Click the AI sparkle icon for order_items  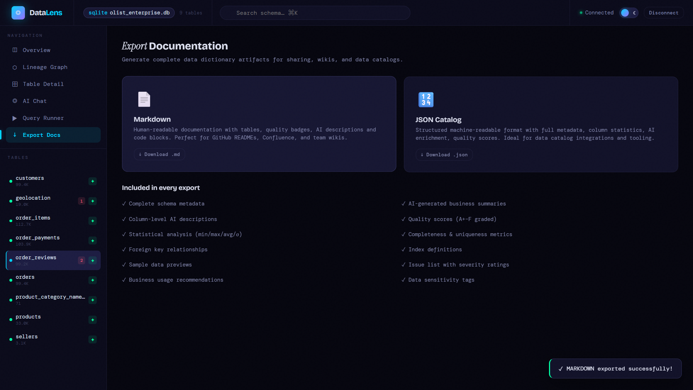click(x=93, y=221)
